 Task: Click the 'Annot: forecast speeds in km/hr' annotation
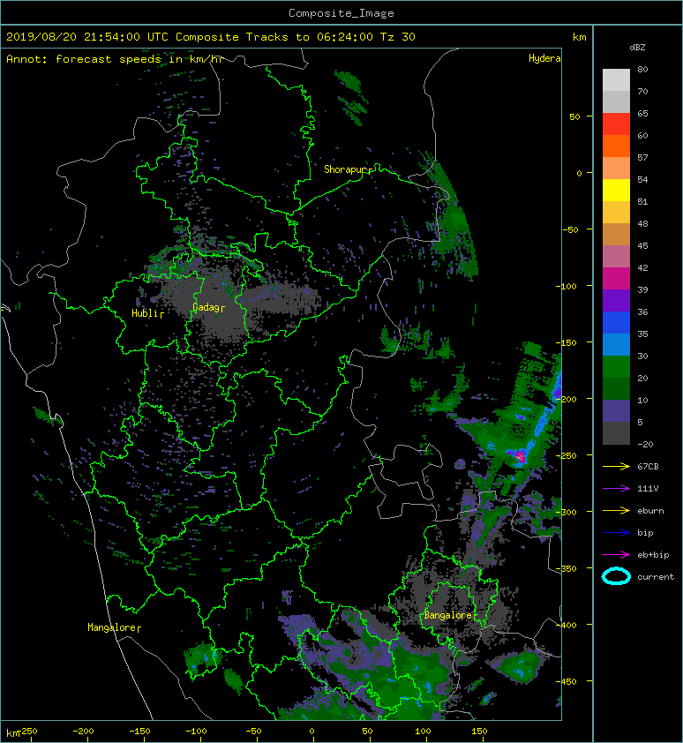[x=115, y=59]
